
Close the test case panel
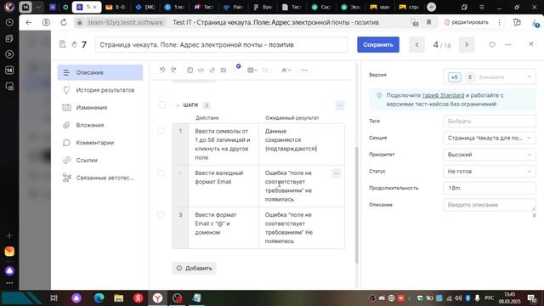[x=530, y=44]
